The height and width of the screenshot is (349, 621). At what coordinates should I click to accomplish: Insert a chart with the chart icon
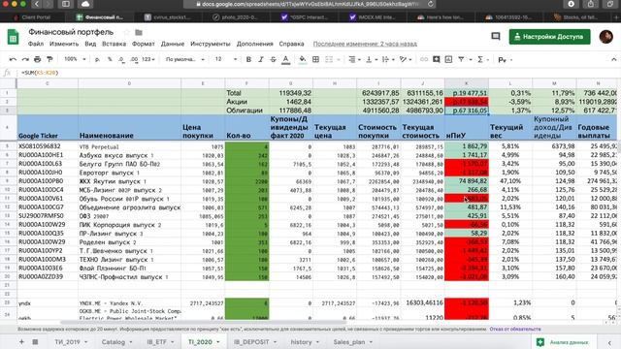point(448,59)
